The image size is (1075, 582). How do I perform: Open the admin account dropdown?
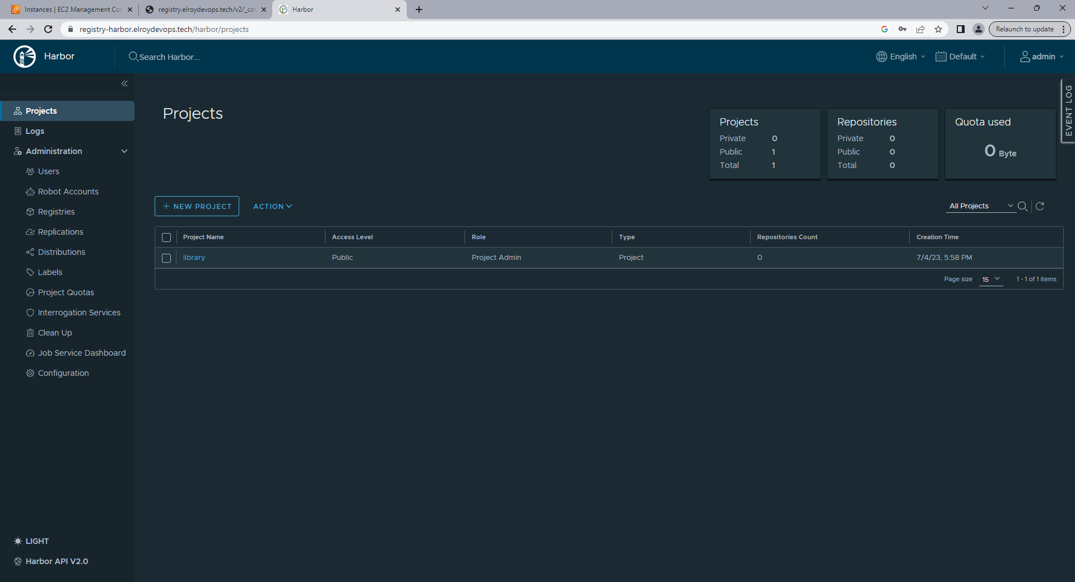tap(1041, 57)
